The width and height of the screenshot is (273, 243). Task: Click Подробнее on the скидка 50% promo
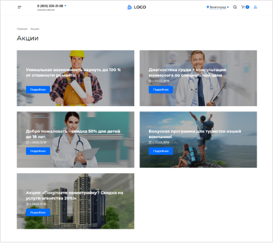pyautogui.click(x=38, y=151)
